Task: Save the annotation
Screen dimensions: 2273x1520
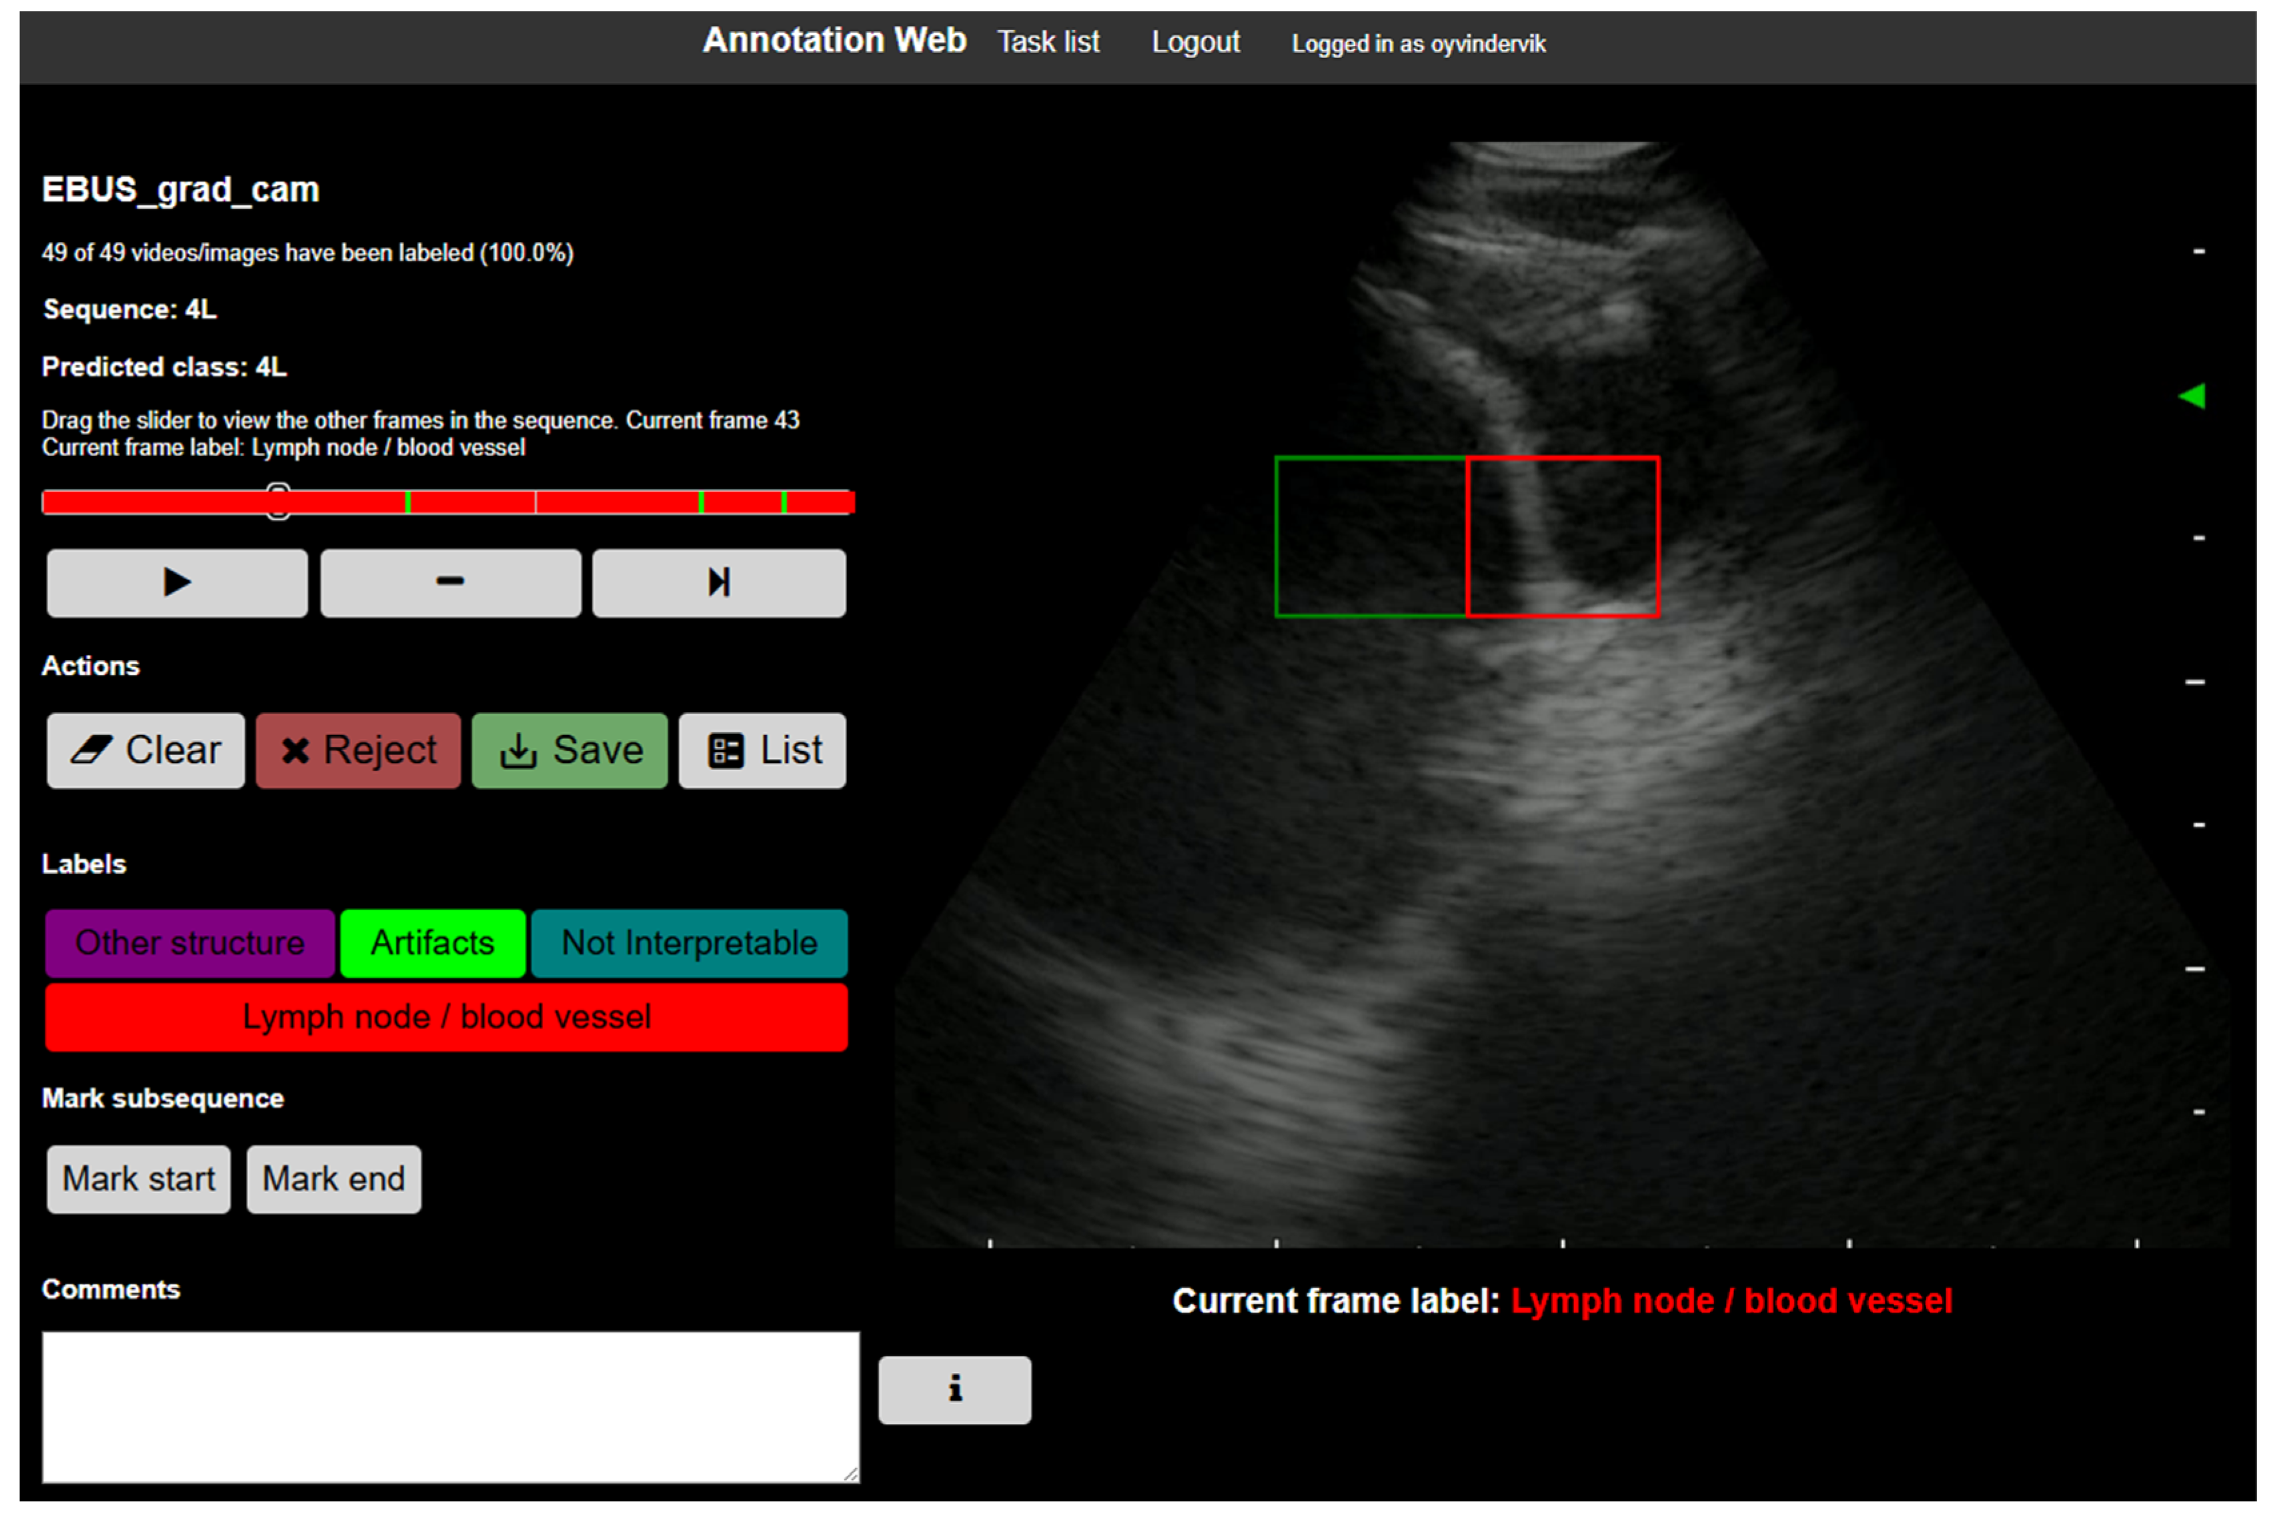Action: coord(569,750)
